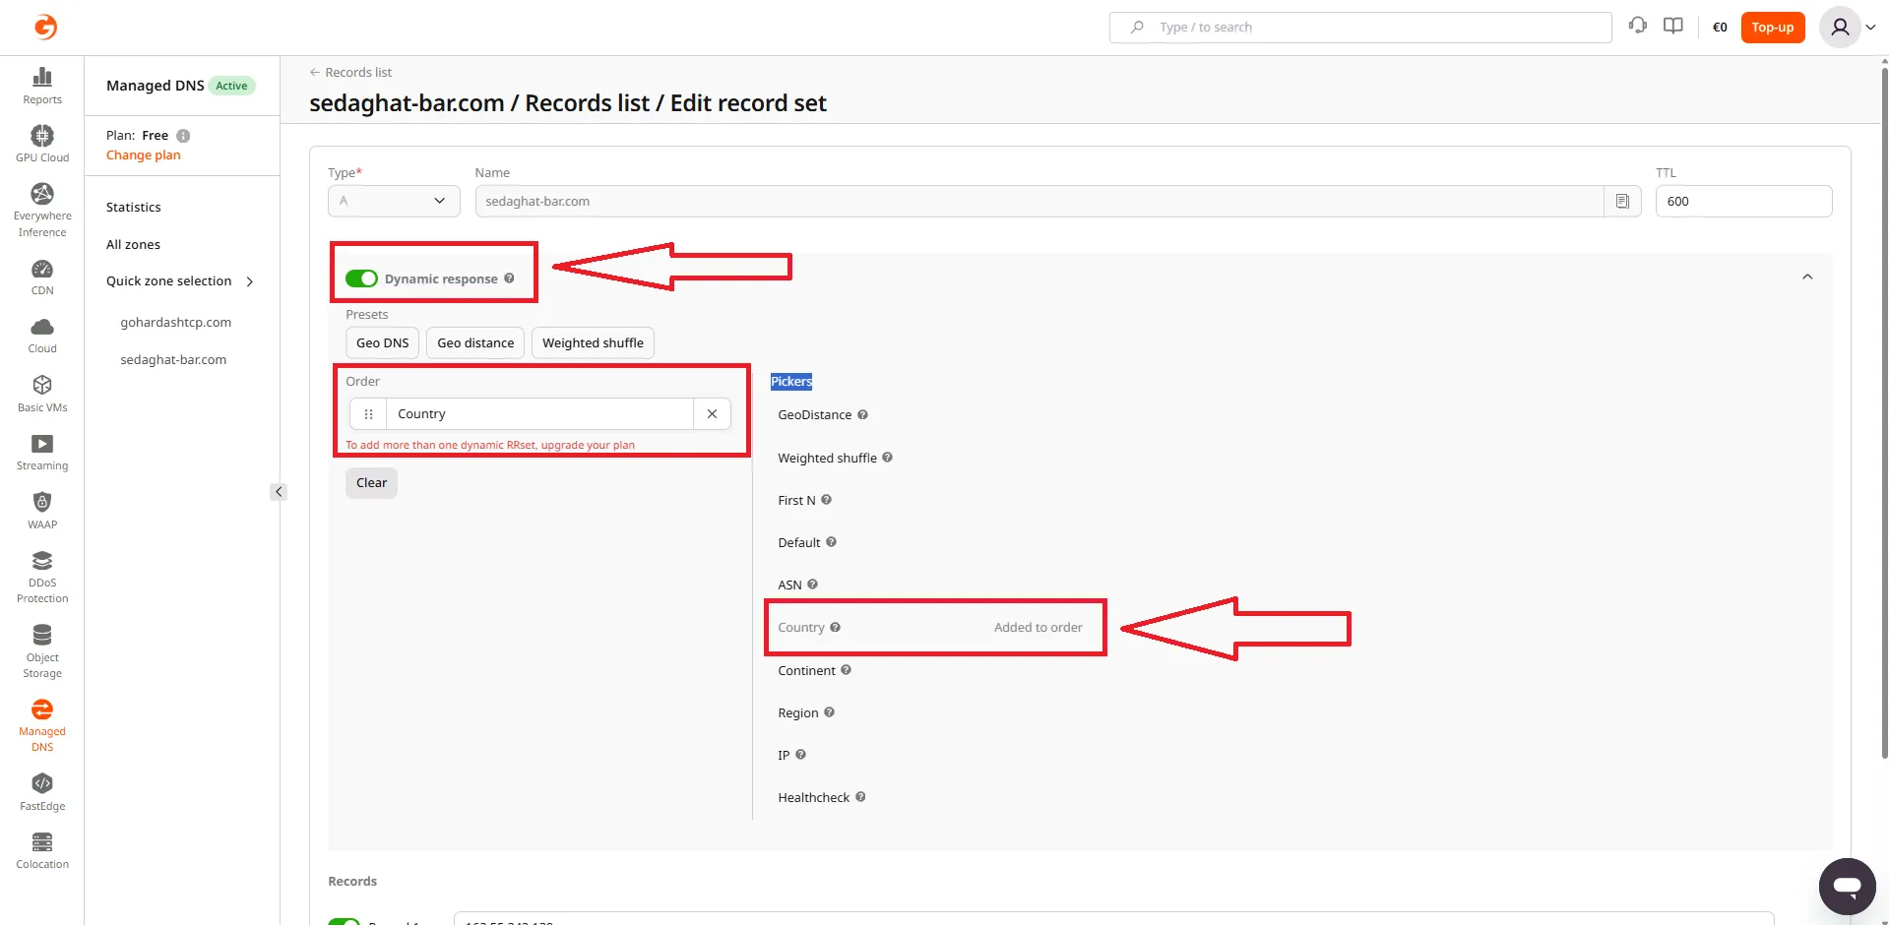Open the record Type dropdown
1889x925 pixels.
[394, 201]
